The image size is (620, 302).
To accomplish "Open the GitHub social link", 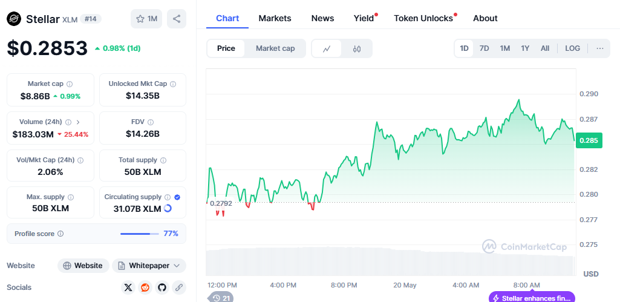I will click(162, 287).
